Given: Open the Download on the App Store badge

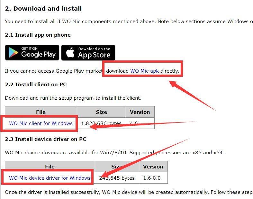Looking at the screenshot, I should point(88,53).
